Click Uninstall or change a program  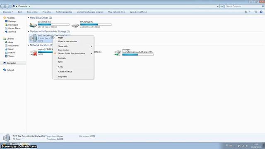(90, 12)
